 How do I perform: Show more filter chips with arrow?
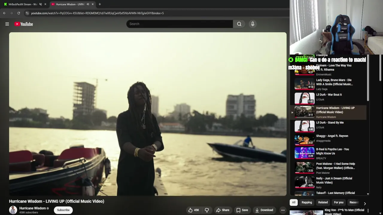point(365,203)
